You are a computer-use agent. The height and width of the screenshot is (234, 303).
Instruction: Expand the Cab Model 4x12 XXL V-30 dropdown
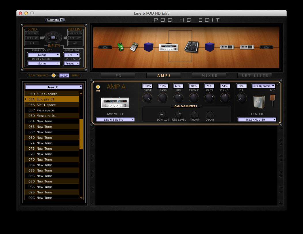point(257,119)
